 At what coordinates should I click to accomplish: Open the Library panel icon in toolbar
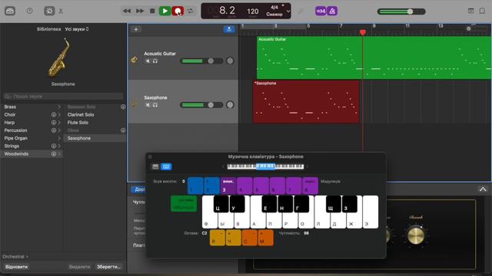pyautogui.click(x=10, y=11)
